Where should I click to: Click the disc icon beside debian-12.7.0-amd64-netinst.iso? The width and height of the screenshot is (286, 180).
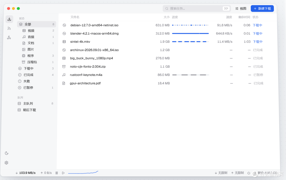pyautogui.click(x=64, y=25)
